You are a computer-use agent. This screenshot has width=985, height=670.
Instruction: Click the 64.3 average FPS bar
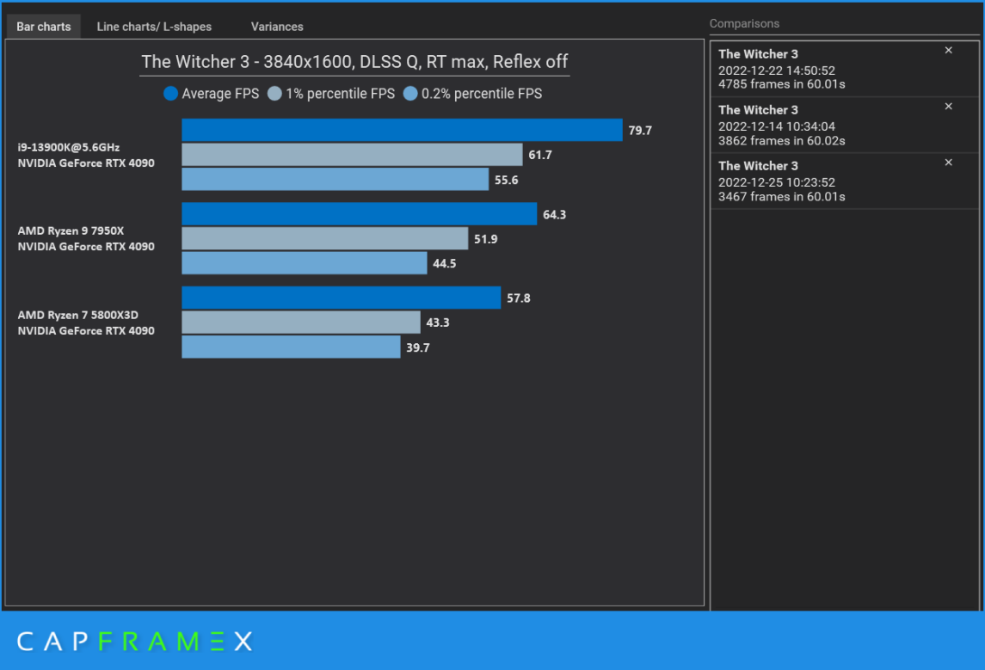click(360, 214)
